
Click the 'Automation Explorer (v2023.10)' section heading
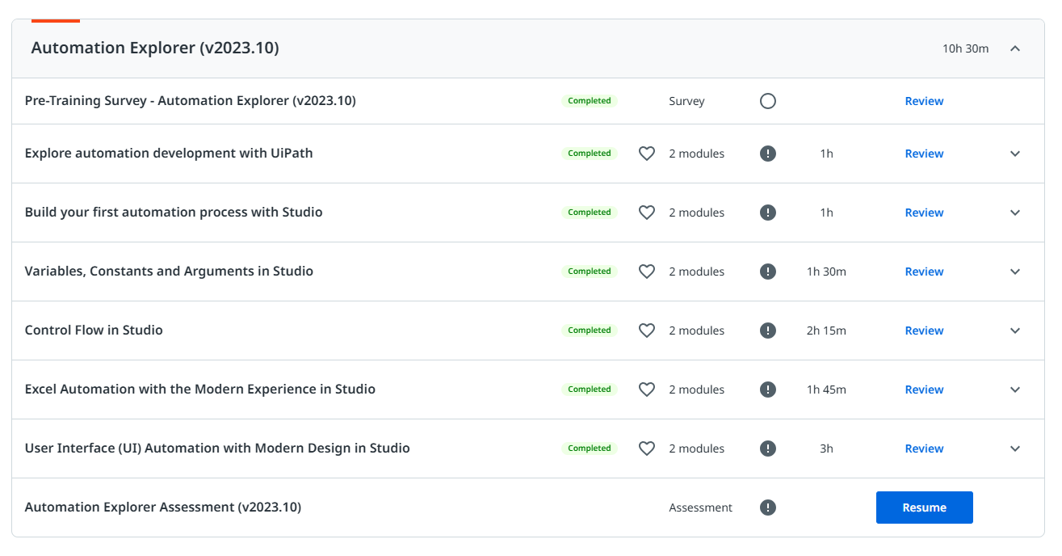pos(155,48)
